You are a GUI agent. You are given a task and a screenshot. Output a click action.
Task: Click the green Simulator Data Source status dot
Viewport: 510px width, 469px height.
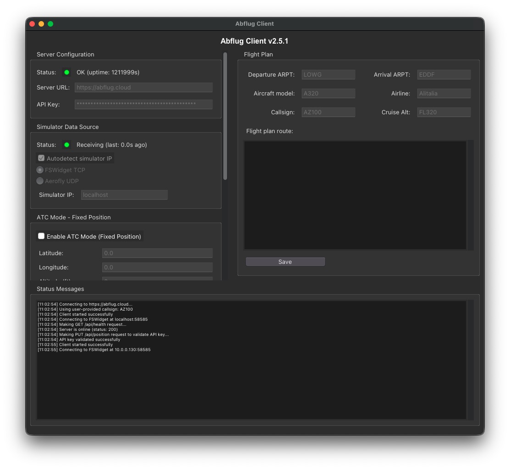[x=67, y=145]
